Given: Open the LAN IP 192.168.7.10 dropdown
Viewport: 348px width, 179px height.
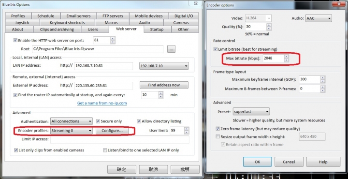Looking at the screenshot, I should click(x=164, y=66).
